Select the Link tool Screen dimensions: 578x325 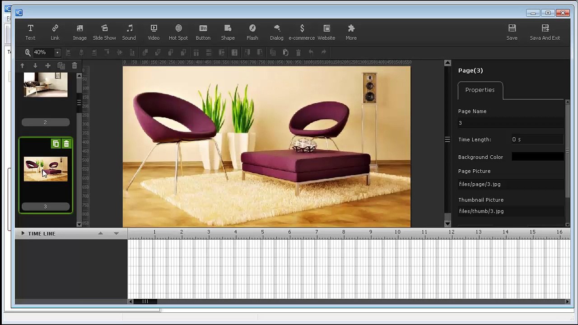tap(55, 32)
